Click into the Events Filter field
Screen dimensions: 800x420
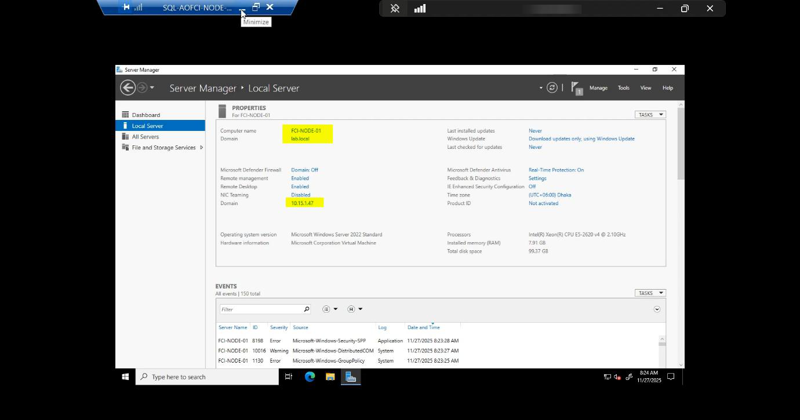pyautogui.click(x=261, y=309)
